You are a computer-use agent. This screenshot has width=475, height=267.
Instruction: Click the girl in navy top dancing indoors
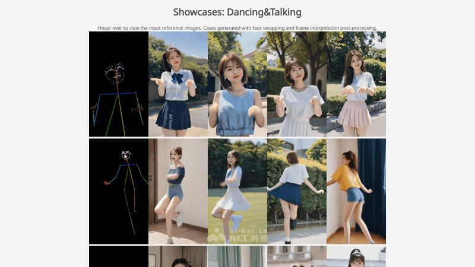coord(178,191)
